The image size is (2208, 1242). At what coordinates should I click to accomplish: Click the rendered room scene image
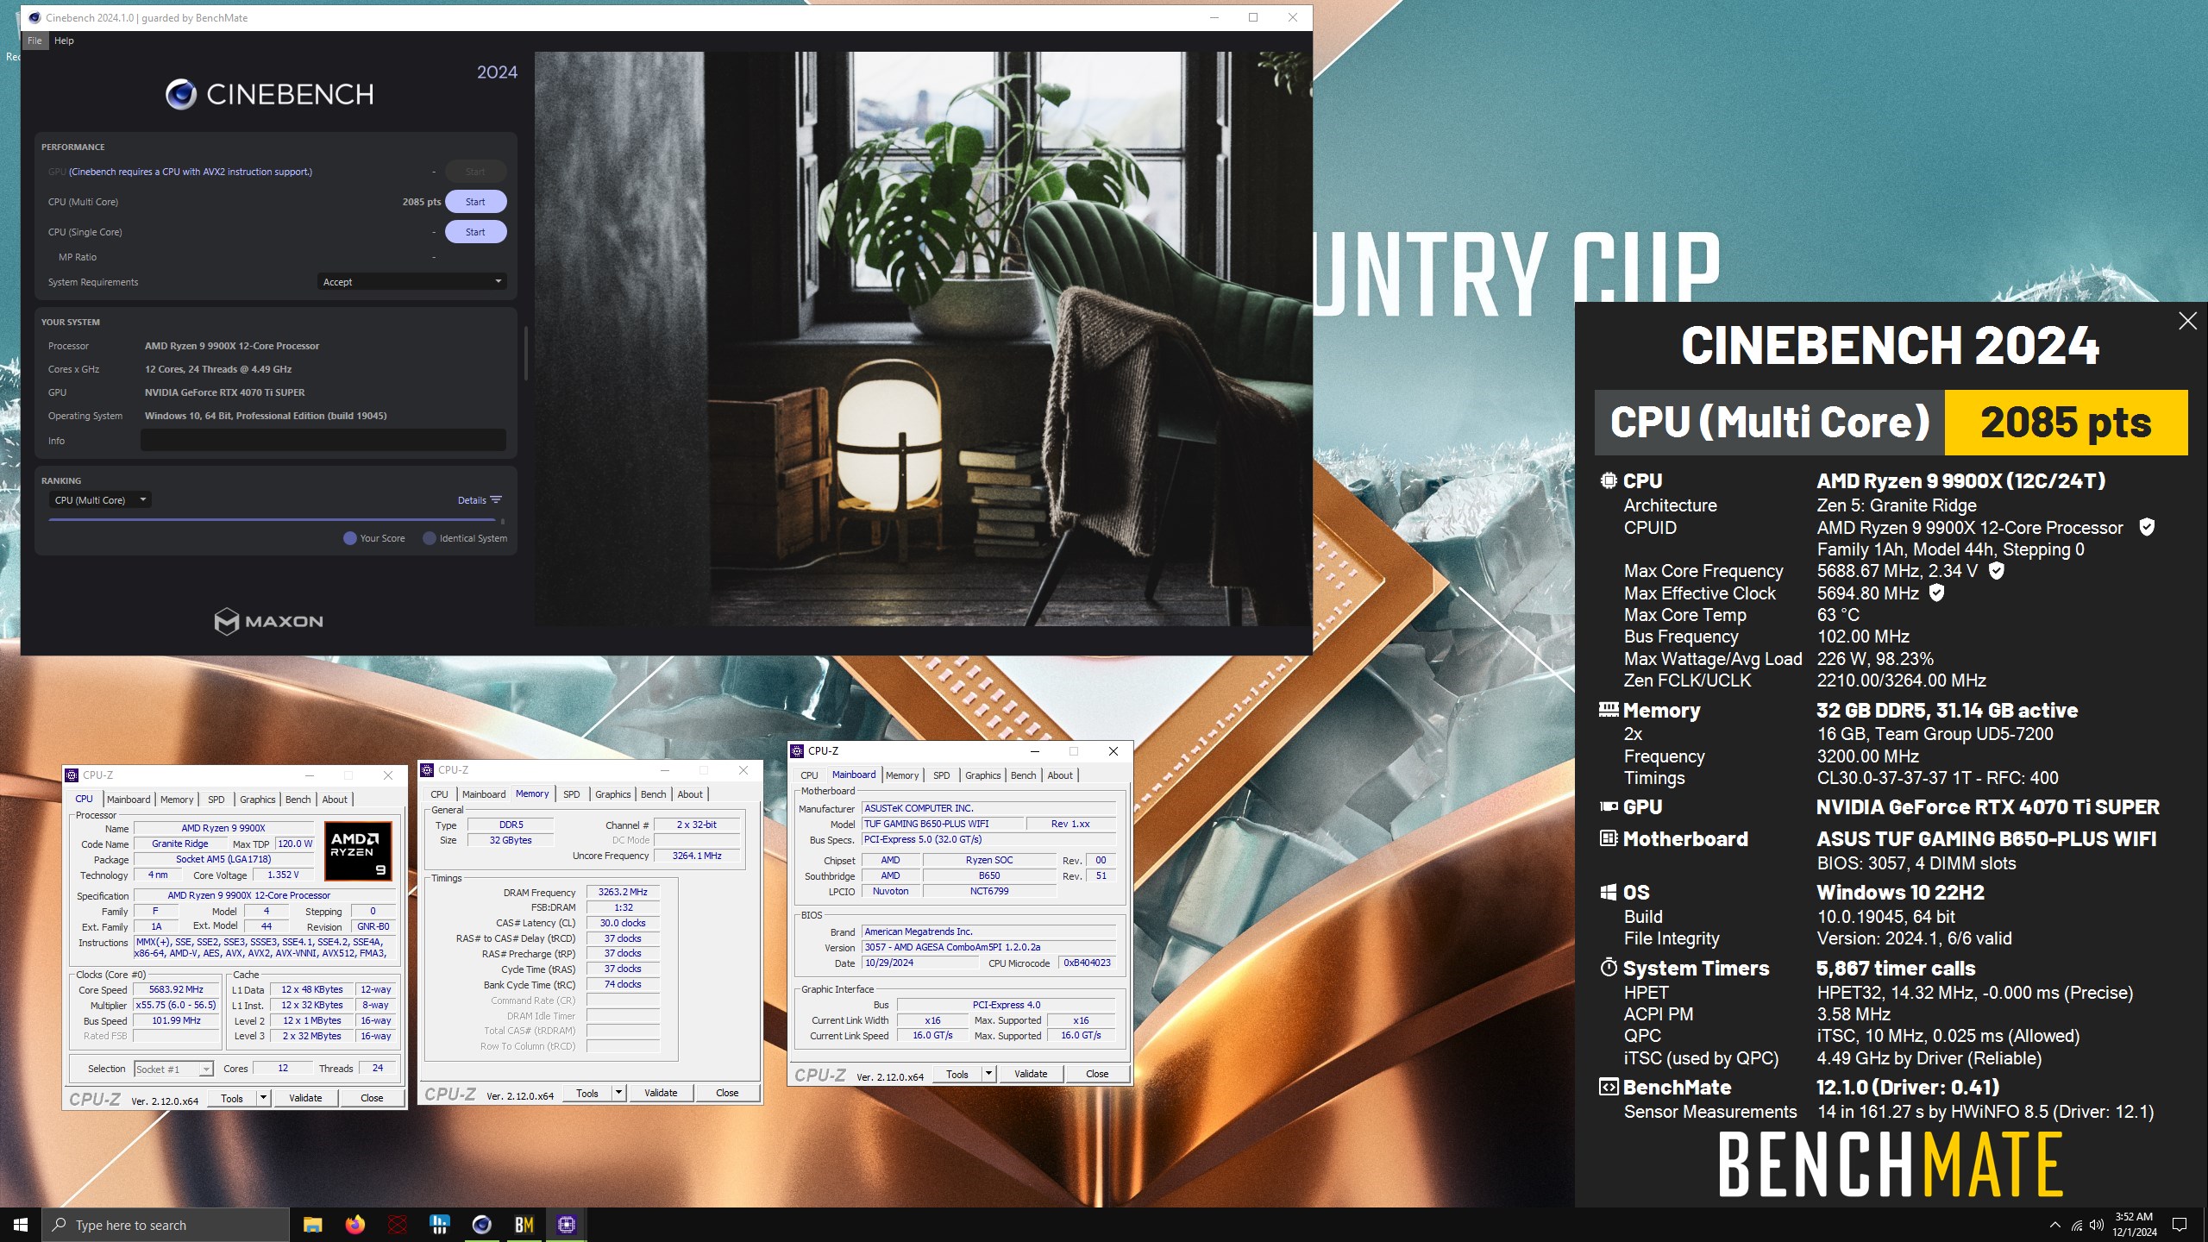pyautogui.click(x=923, y=339)
